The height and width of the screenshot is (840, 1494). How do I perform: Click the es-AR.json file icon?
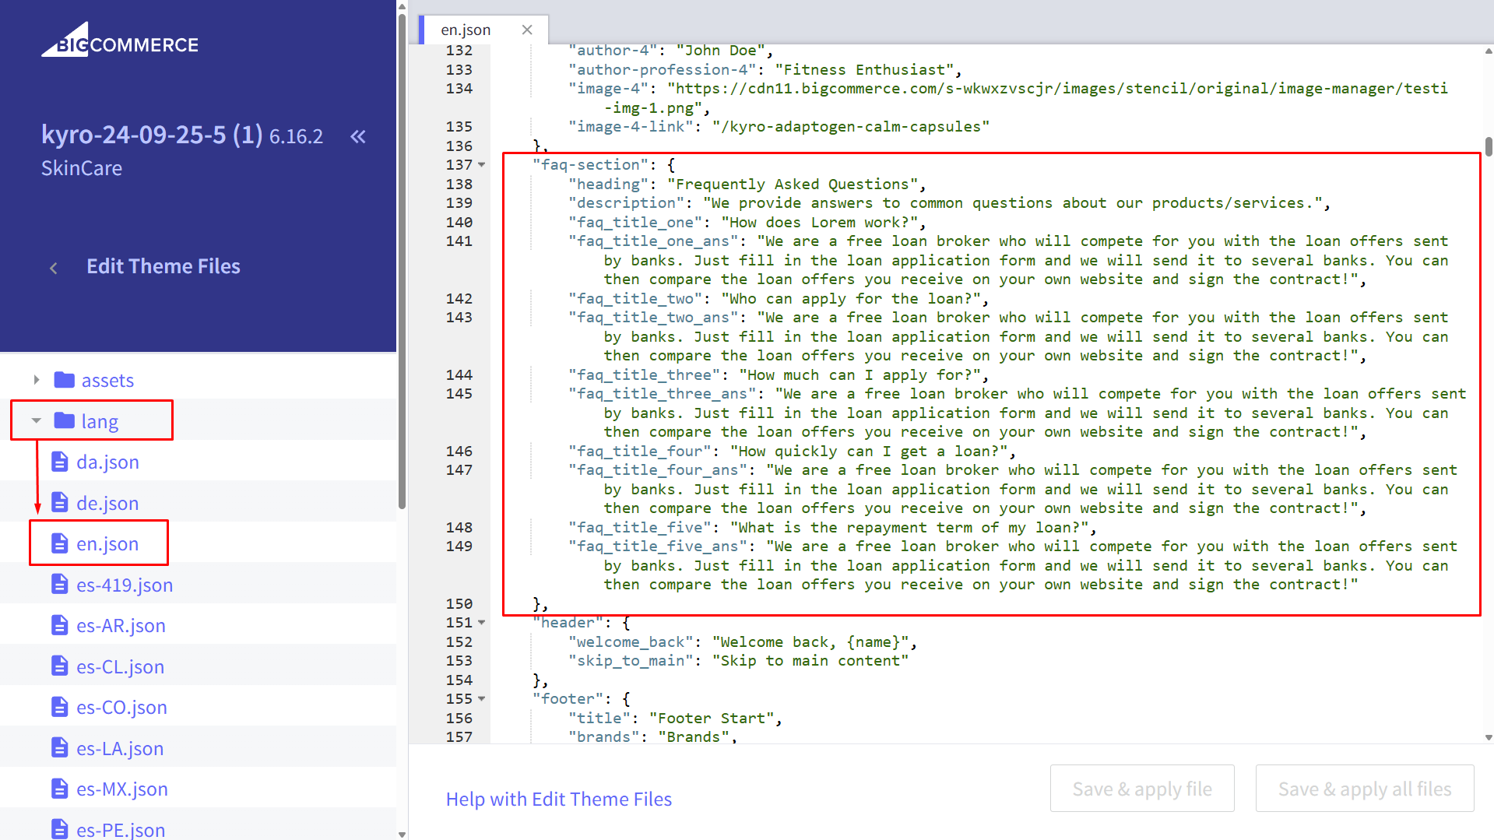[59, 625]
